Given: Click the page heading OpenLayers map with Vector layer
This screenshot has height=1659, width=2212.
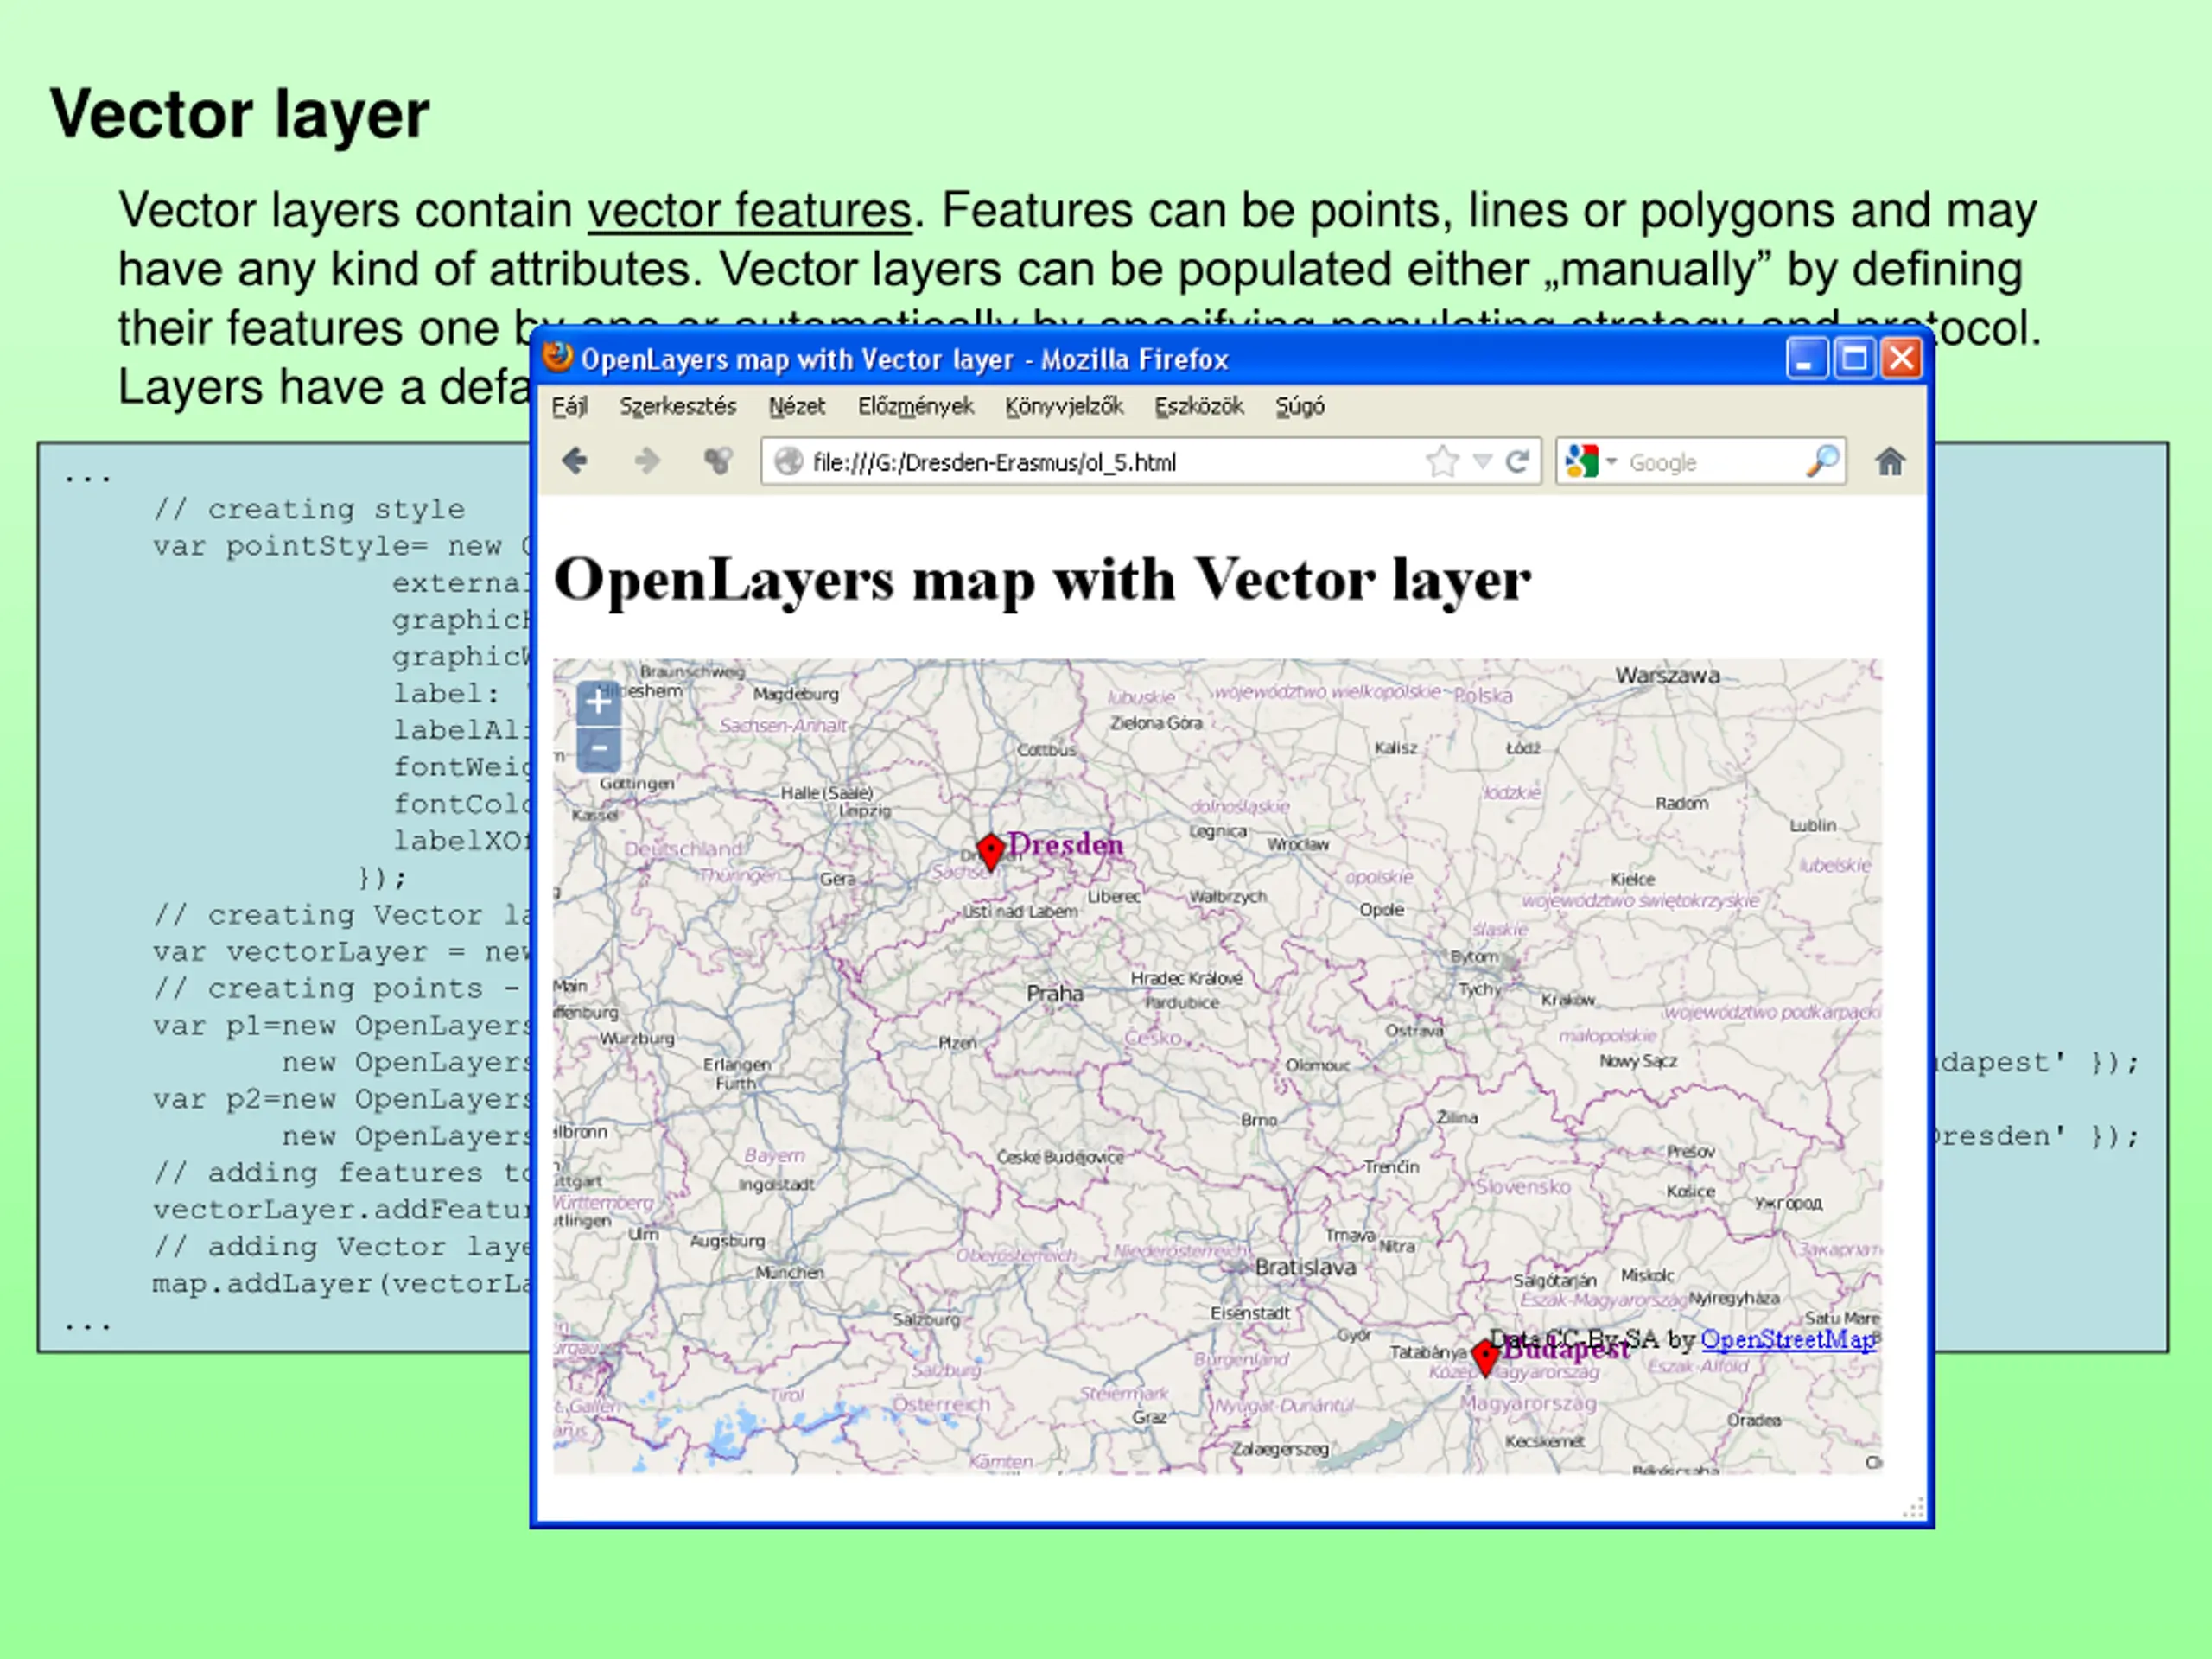Looking at the screenshot, I should coord(1041,580).
